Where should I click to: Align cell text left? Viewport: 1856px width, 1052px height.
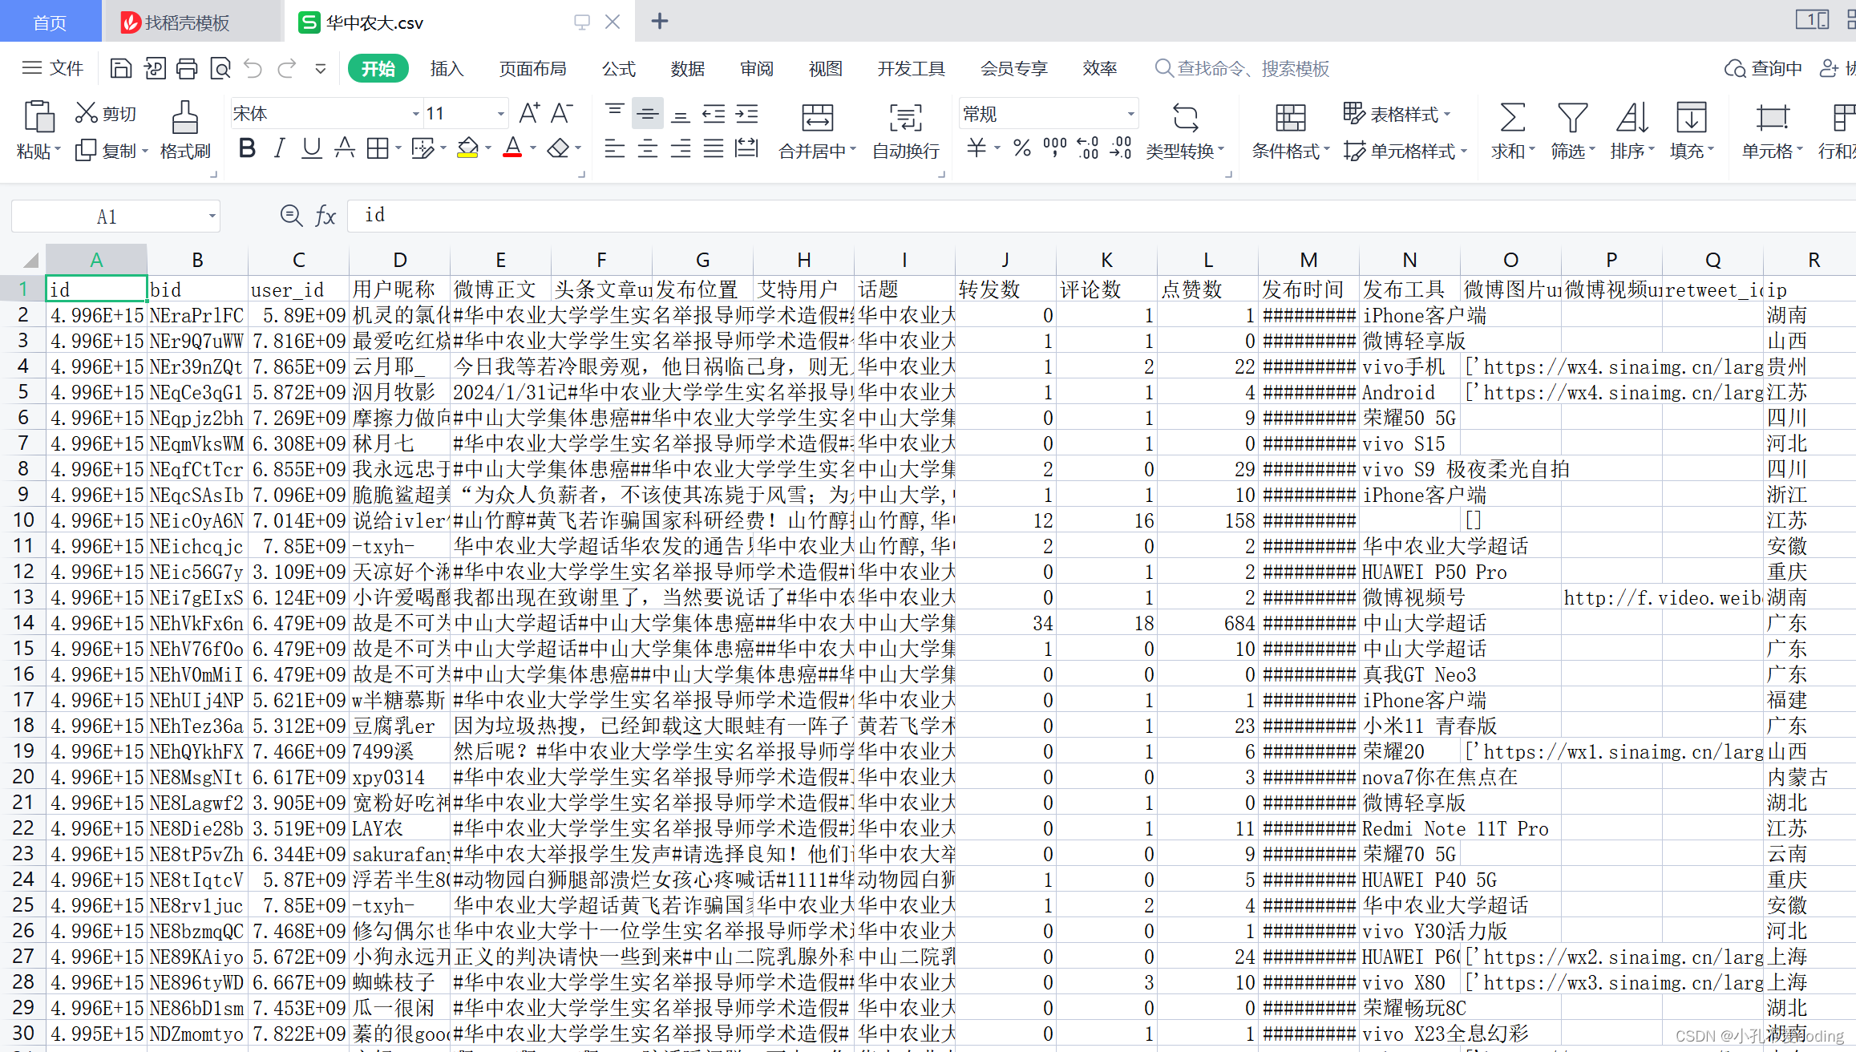[x=615, y=148]
